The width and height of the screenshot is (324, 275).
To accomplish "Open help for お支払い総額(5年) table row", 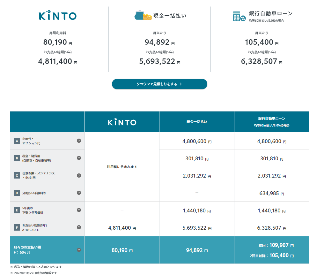I will coord(79,227).
